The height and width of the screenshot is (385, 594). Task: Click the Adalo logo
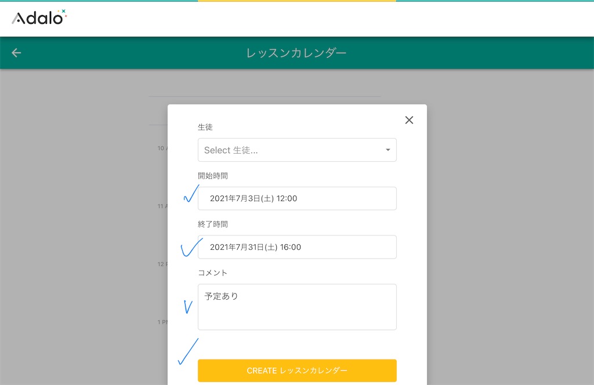click(39, 17)
